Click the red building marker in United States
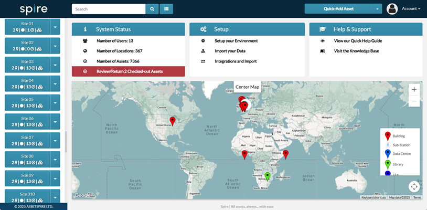The image size is (427, 210). click(173, 121)
